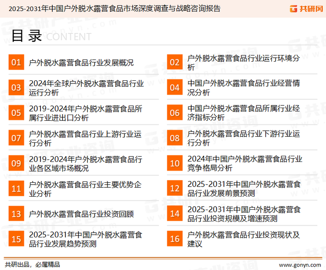Click the orange 13 number box
The width and height of the screenshot is (326, 270).
[x=16, y=214]
